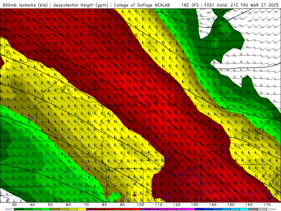The height and width of the screenshot is (211, 281).
Task: Click the 'F051' forecast hour text
Action: [209, 5]
